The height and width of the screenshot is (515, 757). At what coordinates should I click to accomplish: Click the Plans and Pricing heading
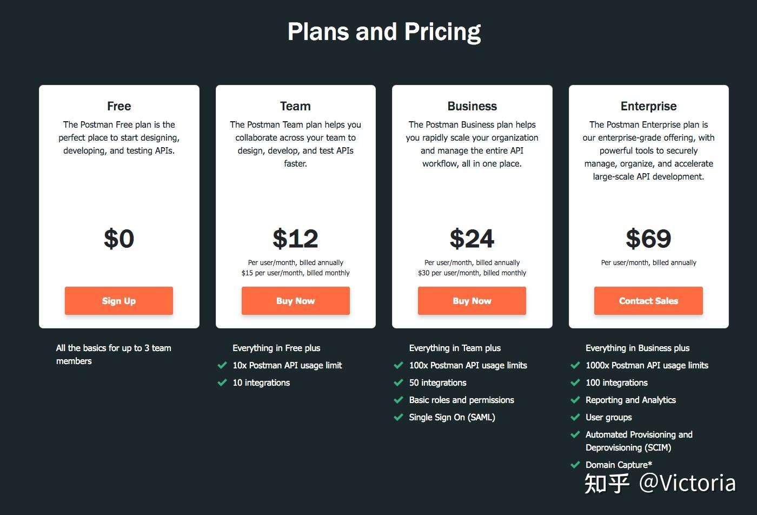[384, 31]
